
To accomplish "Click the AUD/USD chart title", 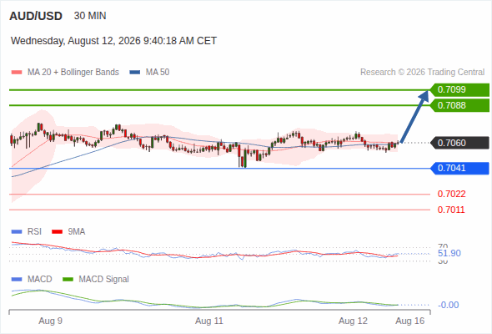I will coord(36,16).
